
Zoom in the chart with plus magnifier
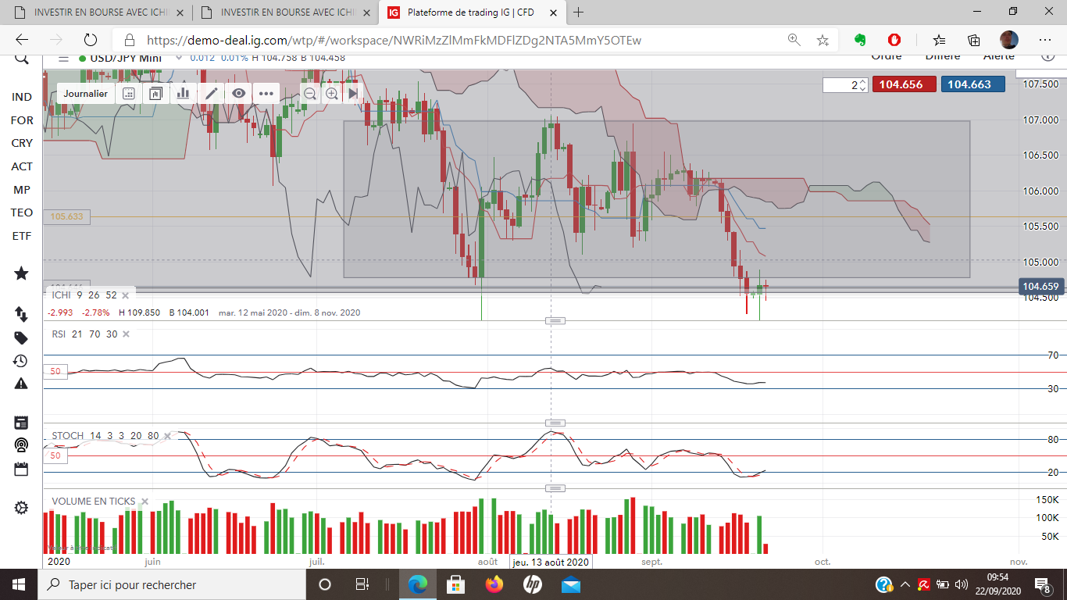(x=332, y=94)
